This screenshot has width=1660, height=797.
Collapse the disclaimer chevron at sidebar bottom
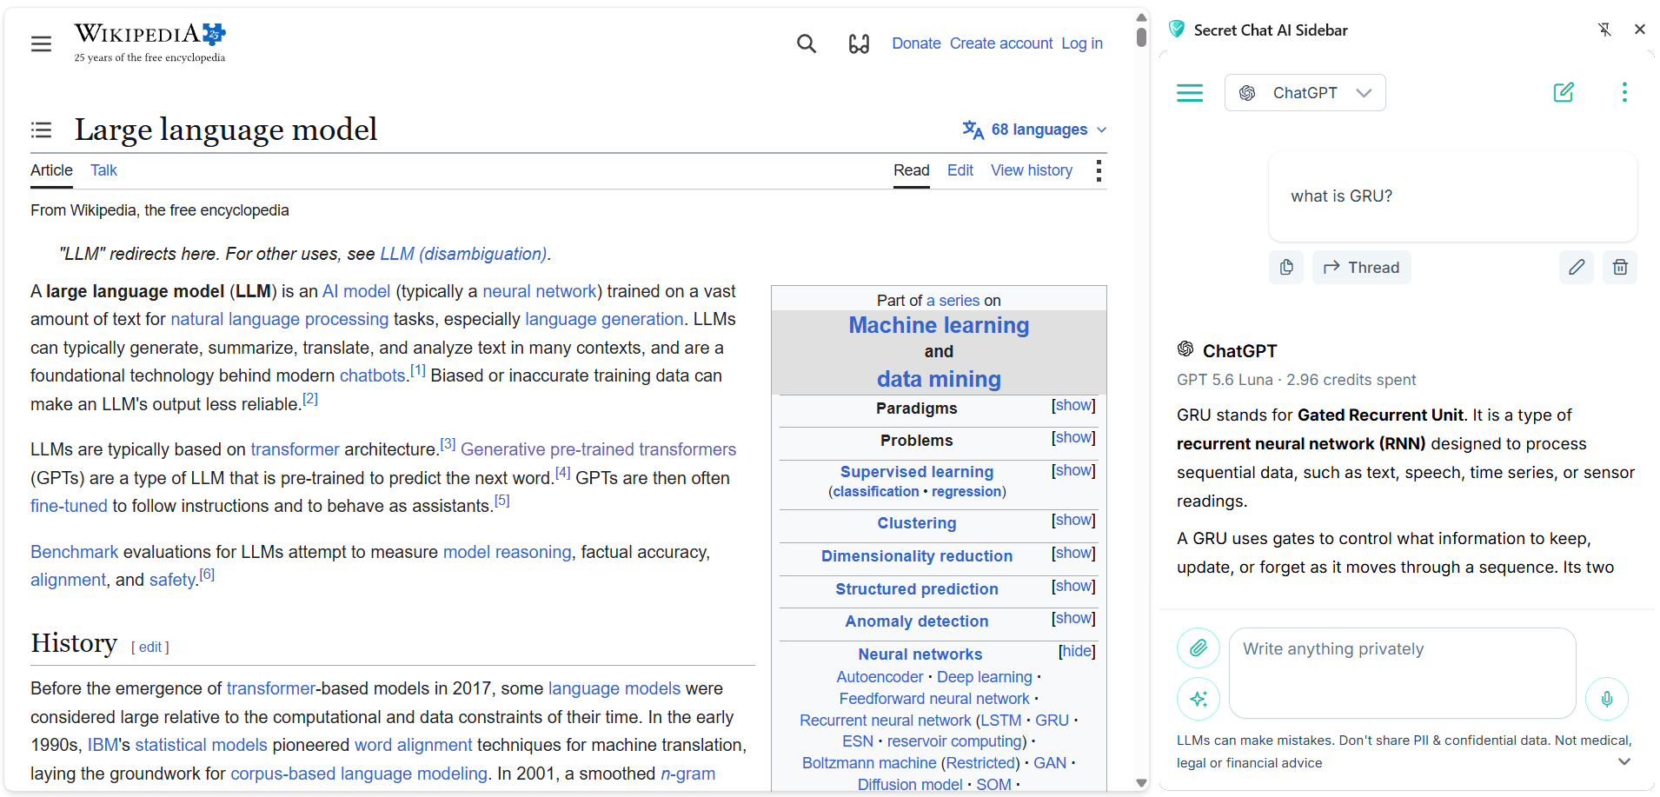point(1624,761)
